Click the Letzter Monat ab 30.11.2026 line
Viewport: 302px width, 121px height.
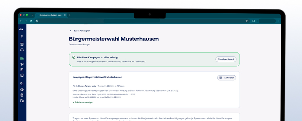(97, 97)
